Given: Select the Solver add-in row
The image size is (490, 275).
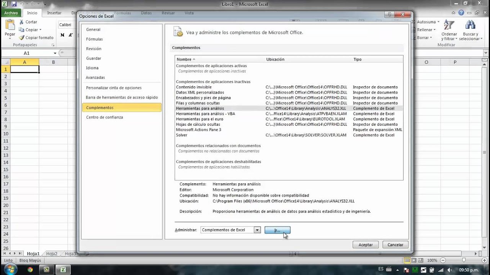Looking at the screenshot, I should coord(289,135).
